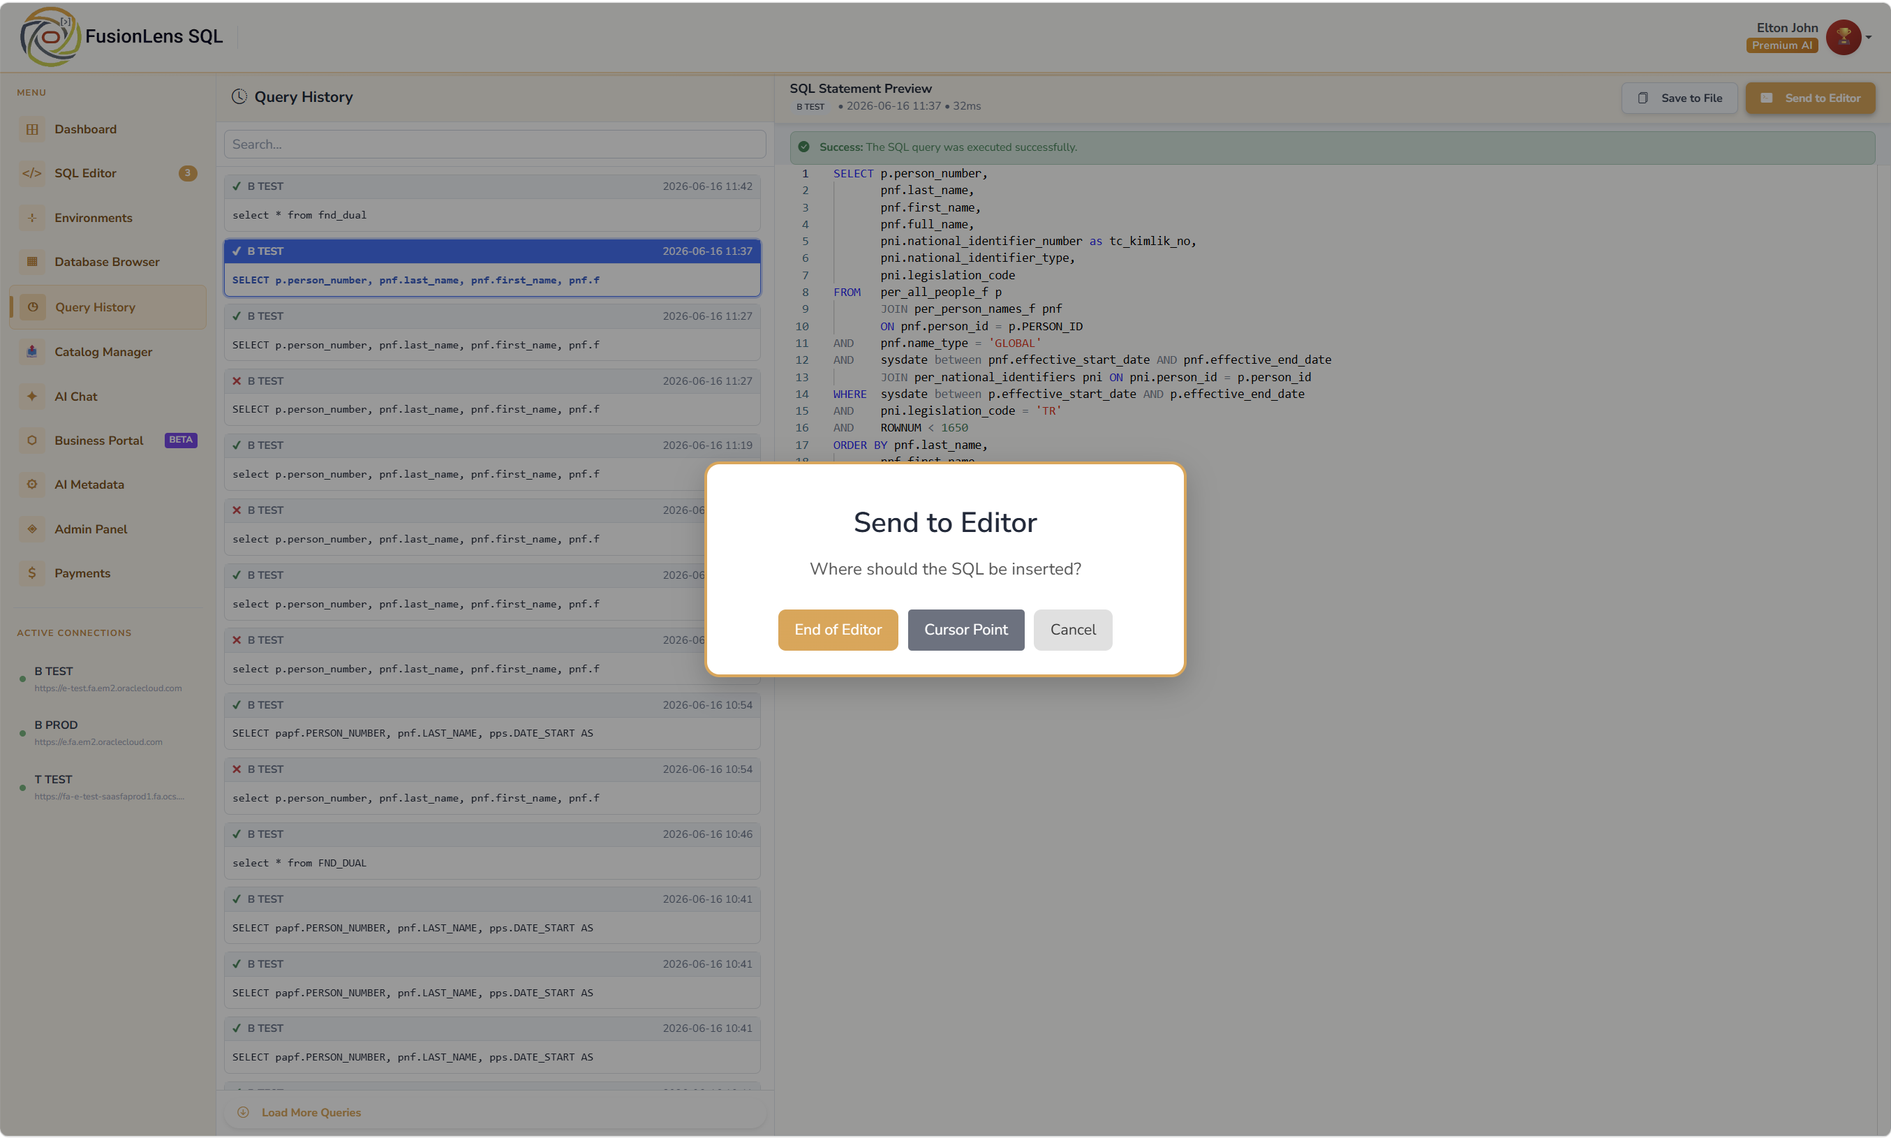Screen dimensions: 1891x1138
Task: Select the 2026-06-16 11:19 query entry
Action: pos(492,462)
